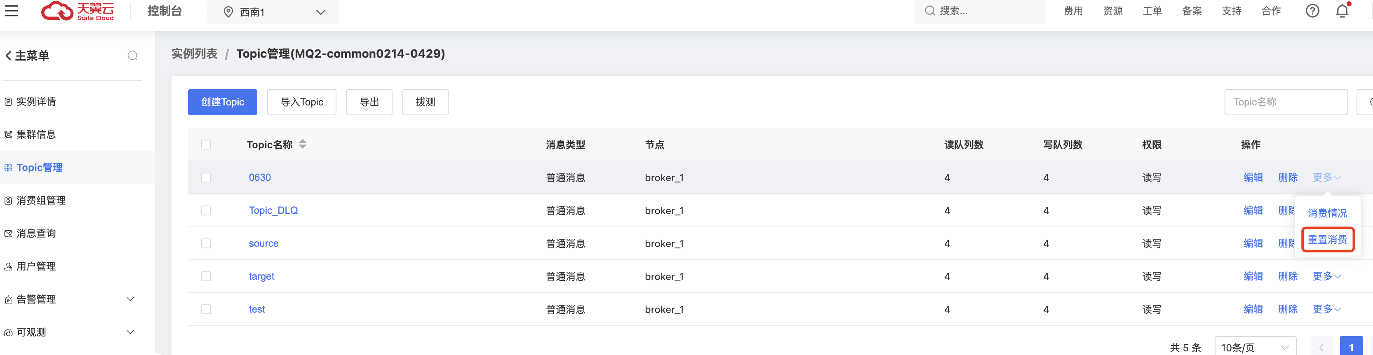Tick the checkbox for topic source
This screenshot has width=1373, height=355.
pos(206,244)
